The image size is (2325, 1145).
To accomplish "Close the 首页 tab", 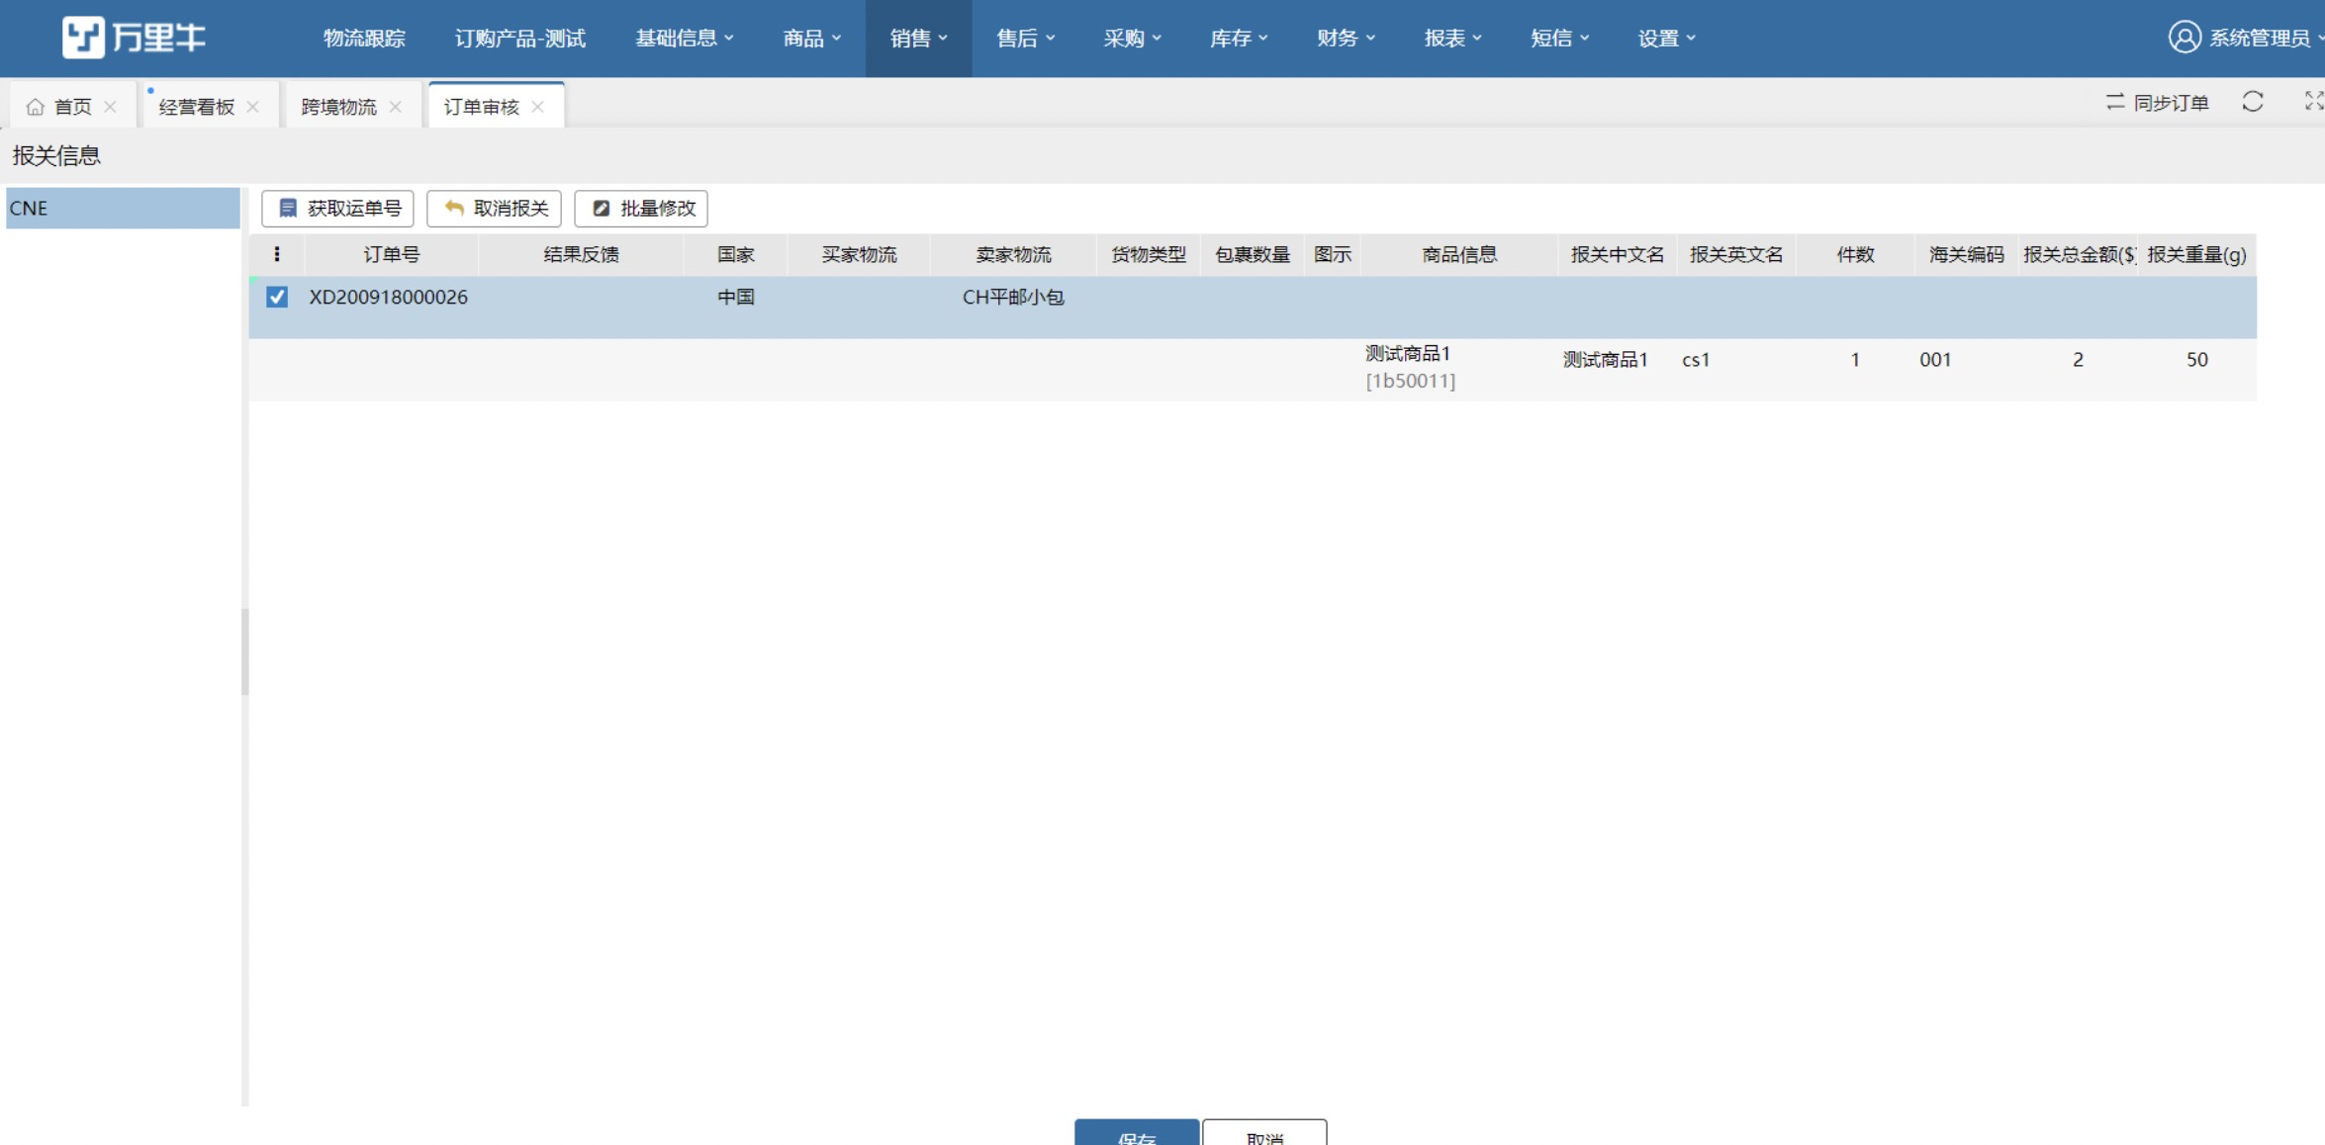I will [111, 107].
